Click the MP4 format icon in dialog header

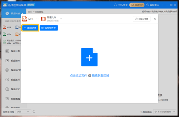click(x=25, y=19)
